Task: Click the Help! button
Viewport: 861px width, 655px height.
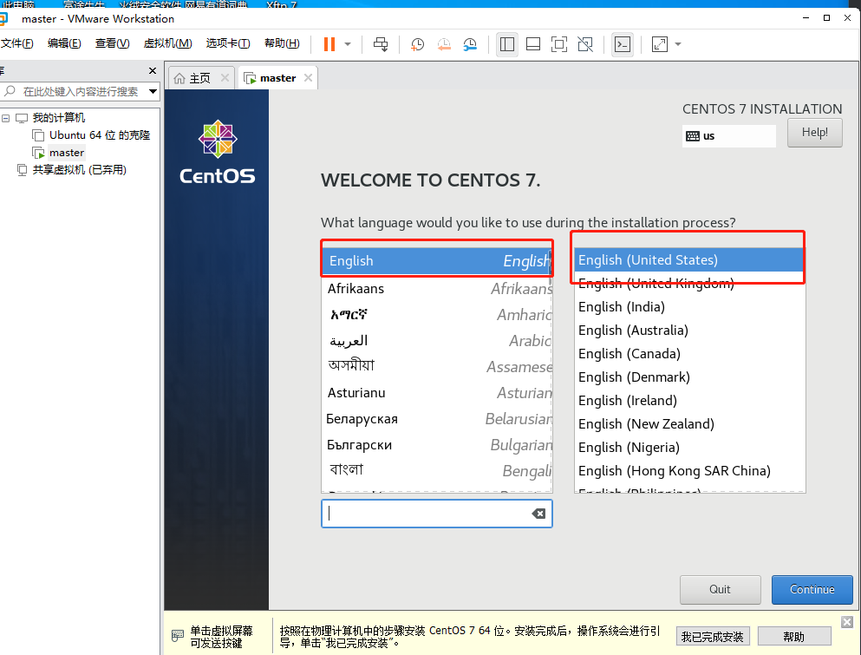Action: pos(814,133)
